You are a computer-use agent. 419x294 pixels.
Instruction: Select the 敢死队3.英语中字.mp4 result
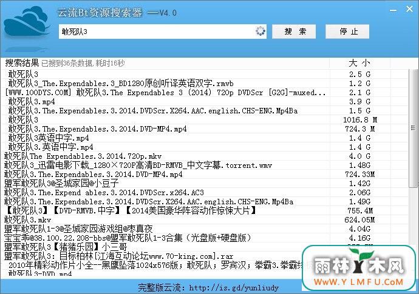(50, 147)
